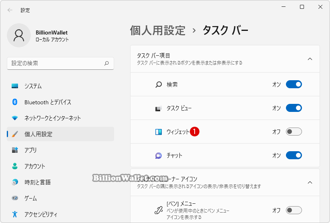Click the back arrow icon
Viewport: 330px width, 223px height.
pos(10,10)
